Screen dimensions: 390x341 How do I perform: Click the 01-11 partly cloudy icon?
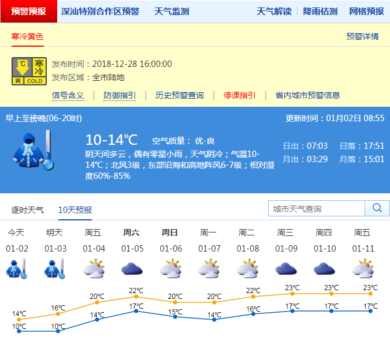click(362, 269)
